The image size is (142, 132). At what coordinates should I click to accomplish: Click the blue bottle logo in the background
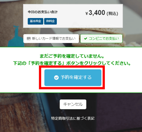tap(16, 36)
